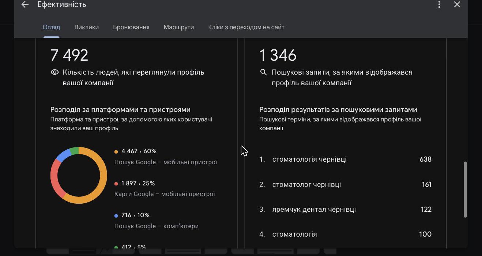Screen dimensions: 482x256
Task: Open the Маршрути tab
Action: coord(179,27)
